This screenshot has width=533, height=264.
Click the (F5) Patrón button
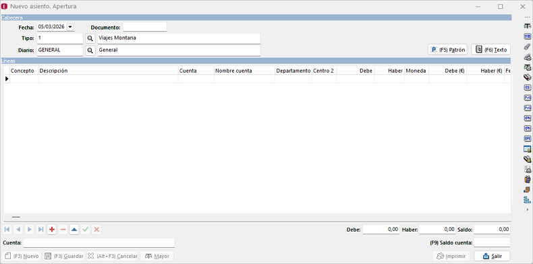pyautogui.click(x=448, y=50)
